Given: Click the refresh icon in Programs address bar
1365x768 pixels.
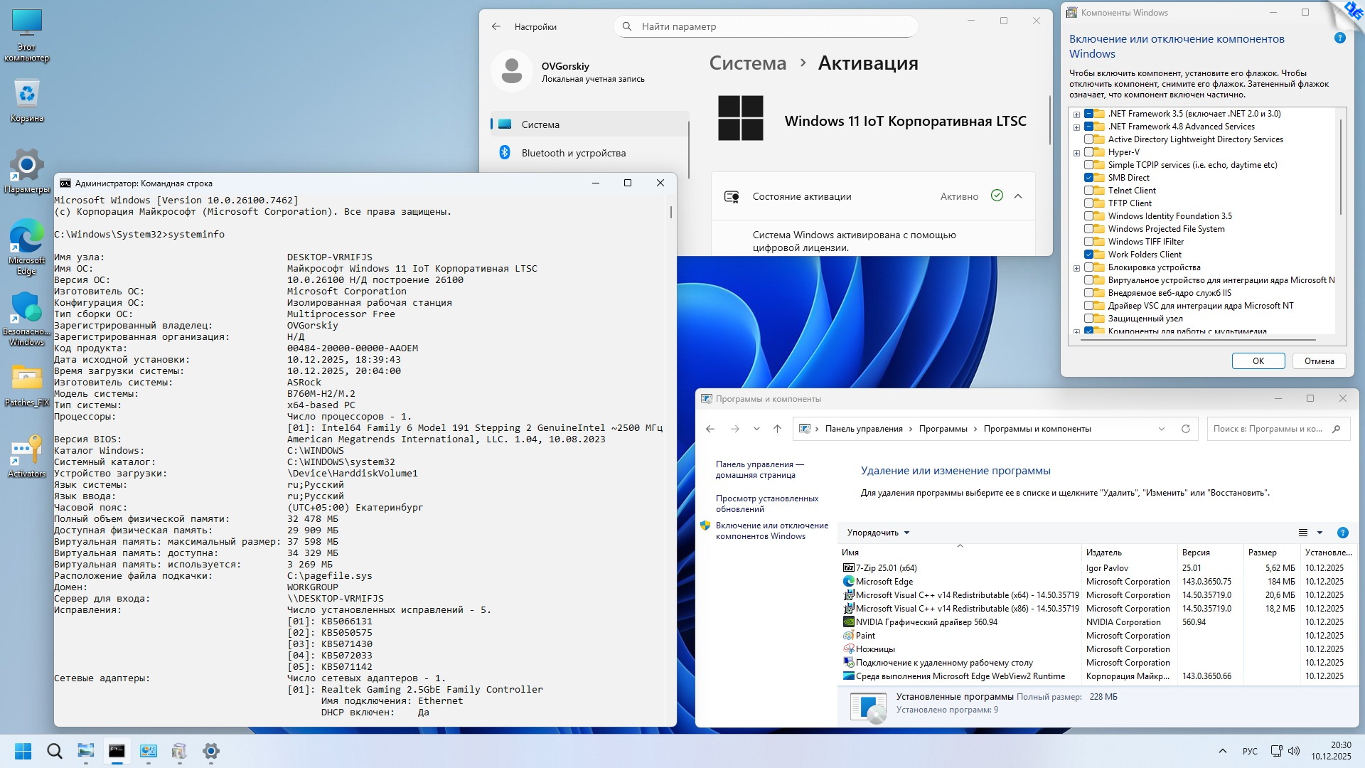Looking at the screenshot, I should click(1185, 429).
